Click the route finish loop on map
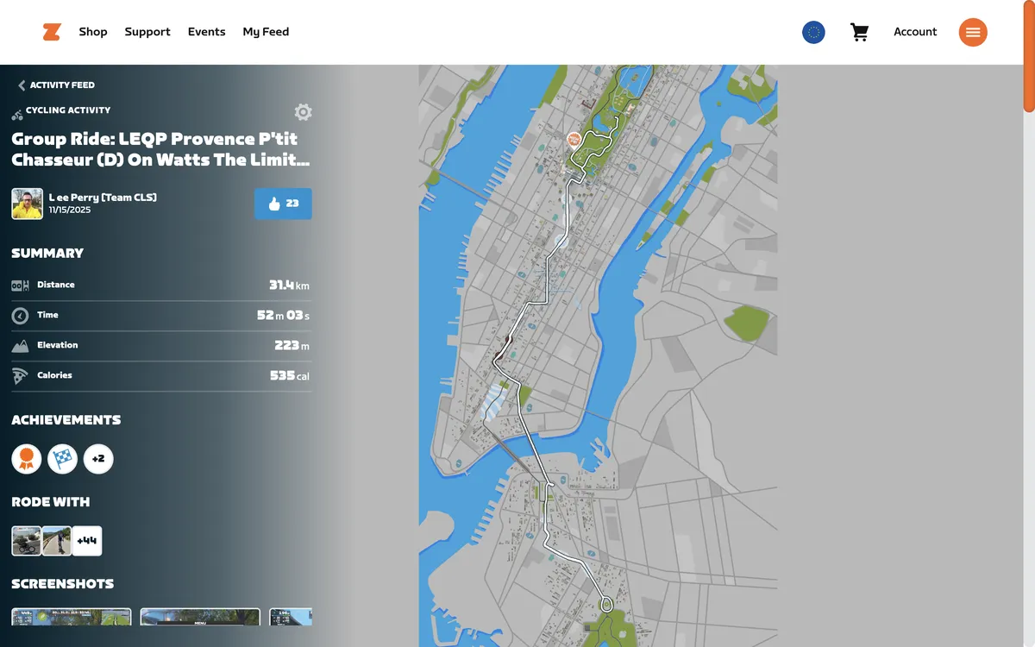Screen dimensions: 1035x647 pyautogui.click(x=606, y=605)
